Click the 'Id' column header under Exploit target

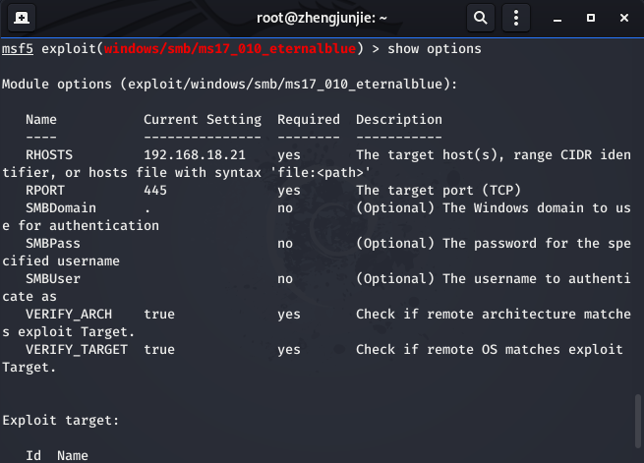(33, 456)
